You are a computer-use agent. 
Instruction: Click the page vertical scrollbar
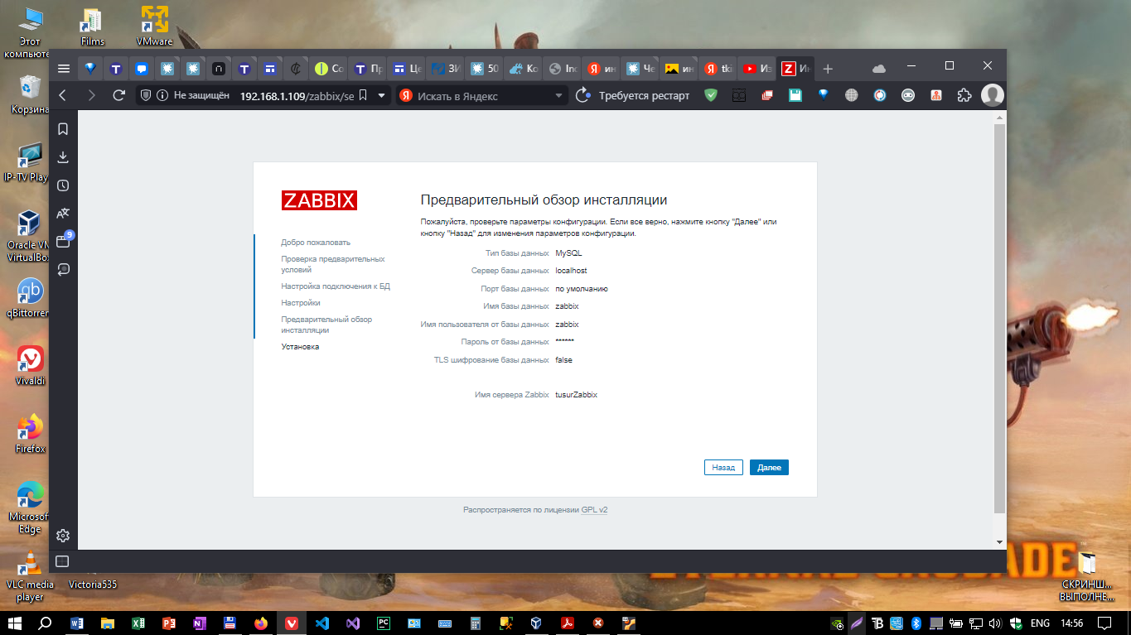999,318
